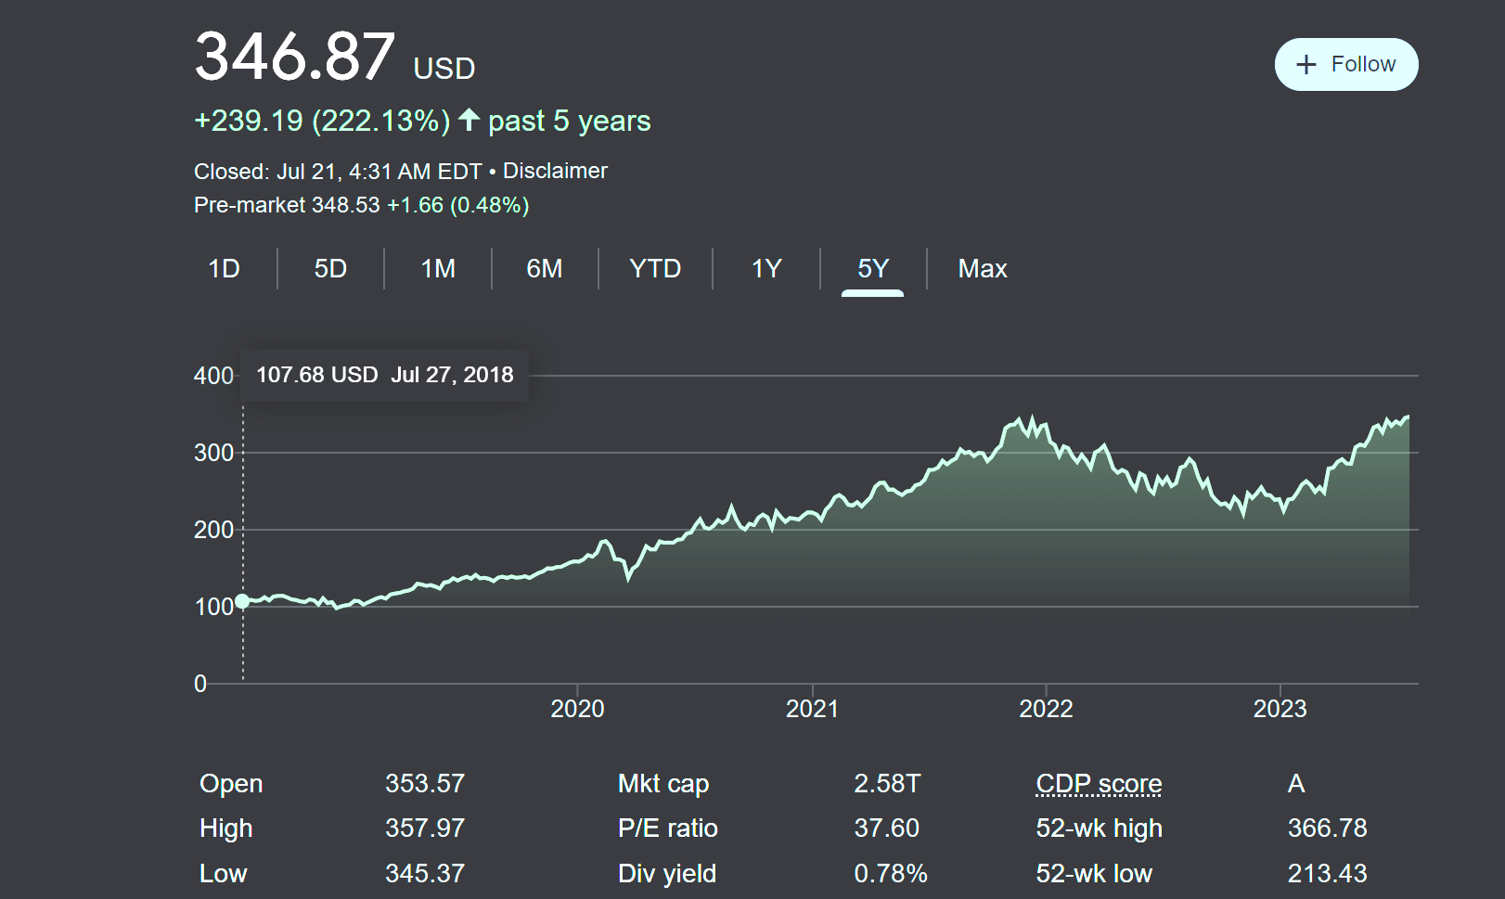Click the 2023 label on the chart axis
This screenshot has height=899, width=1505.
pyautogui.click(x=1280, y=709)
